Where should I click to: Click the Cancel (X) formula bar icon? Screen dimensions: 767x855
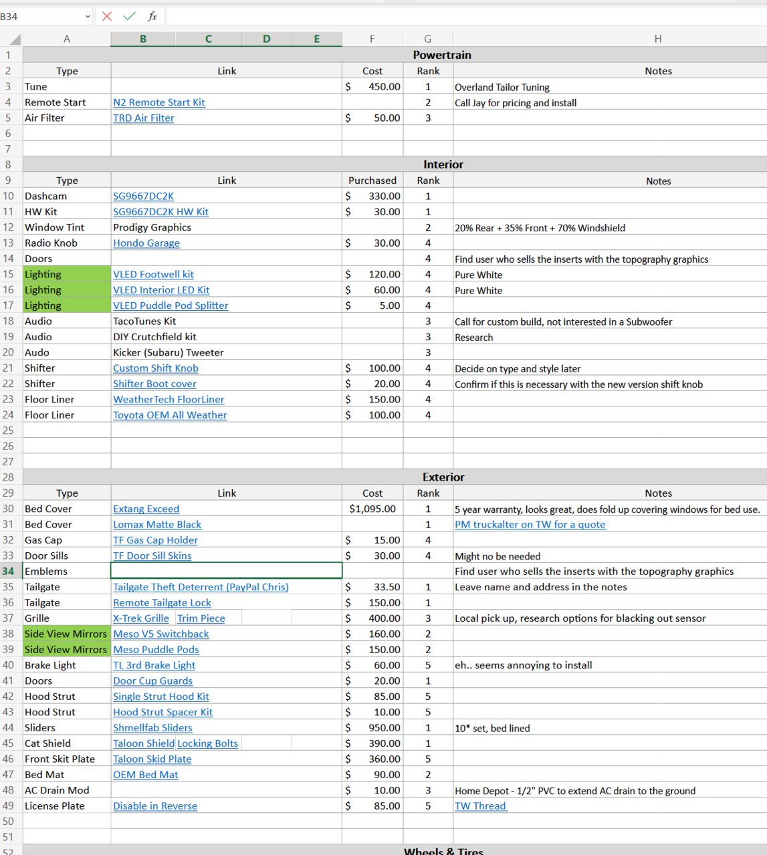tap(107, 16)
